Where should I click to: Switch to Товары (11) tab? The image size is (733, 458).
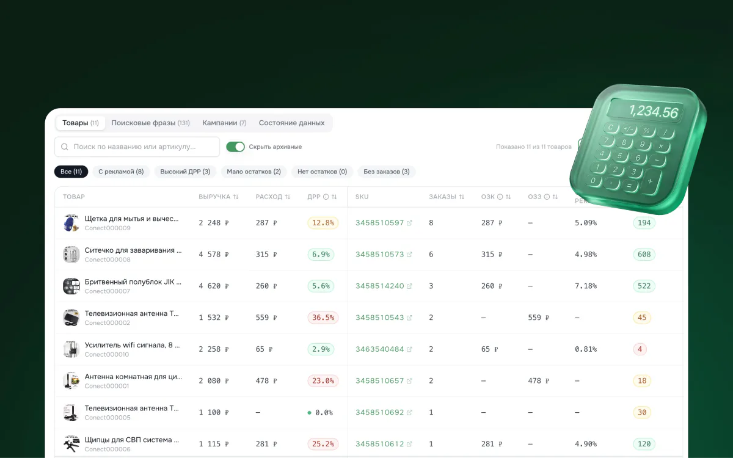pyautogui.click(x=81, y=123)
